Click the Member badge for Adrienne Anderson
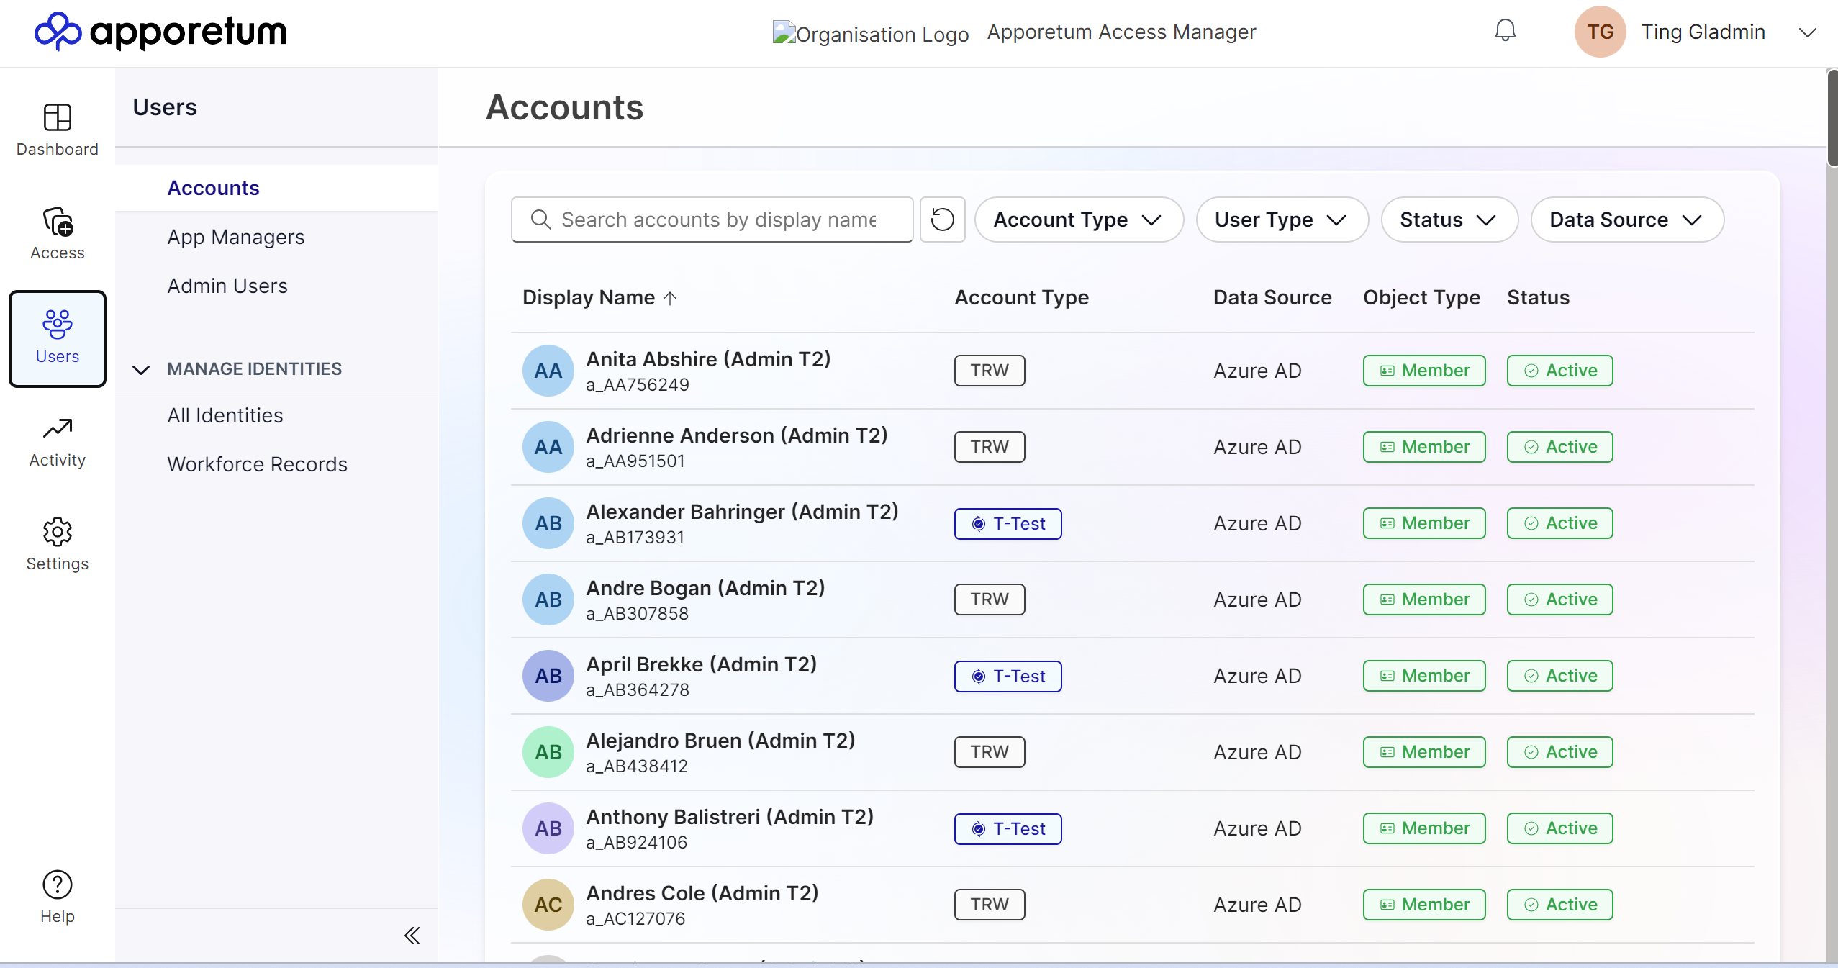 (1424, 447)
